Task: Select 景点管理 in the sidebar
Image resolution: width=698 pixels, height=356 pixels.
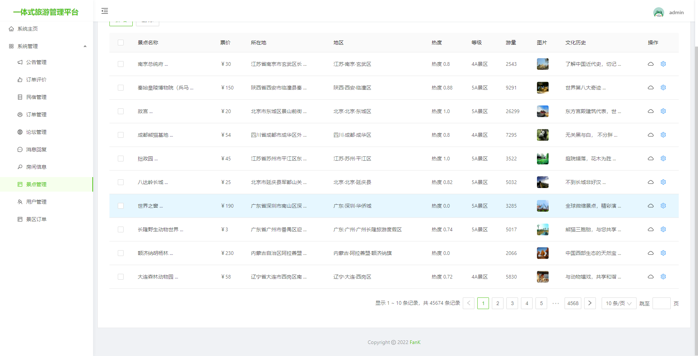Action: [x=47, y=184]
